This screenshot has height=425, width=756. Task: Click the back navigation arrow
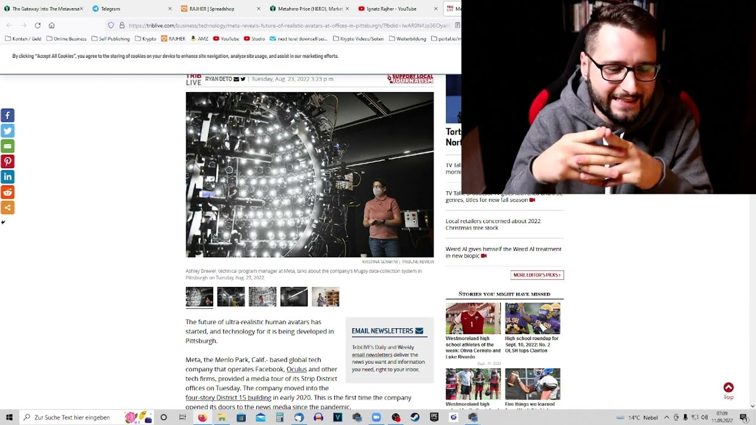coord(9,25)
